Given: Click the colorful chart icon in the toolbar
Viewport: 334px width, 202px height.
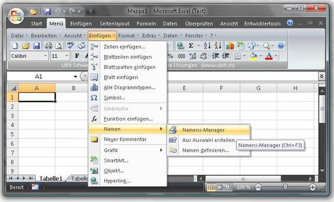Looking at the screenshot, I should click(x=230, y=46).
